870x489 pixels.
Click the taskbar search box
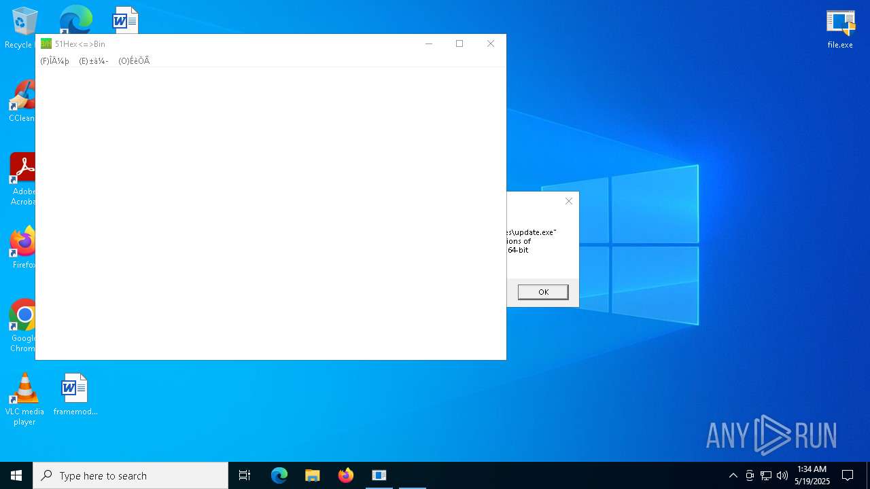click(130, 475)
